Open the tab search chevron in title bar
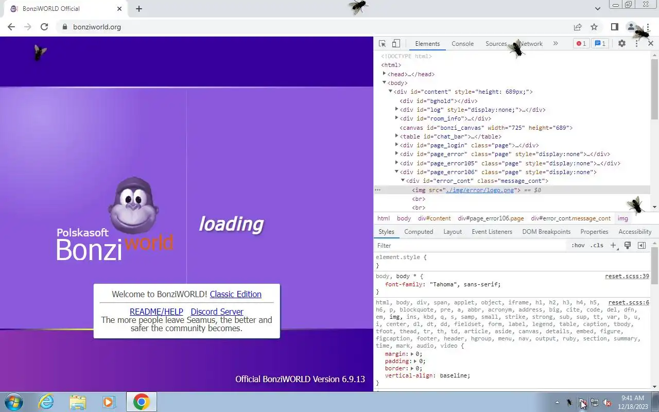 point(598,9)
